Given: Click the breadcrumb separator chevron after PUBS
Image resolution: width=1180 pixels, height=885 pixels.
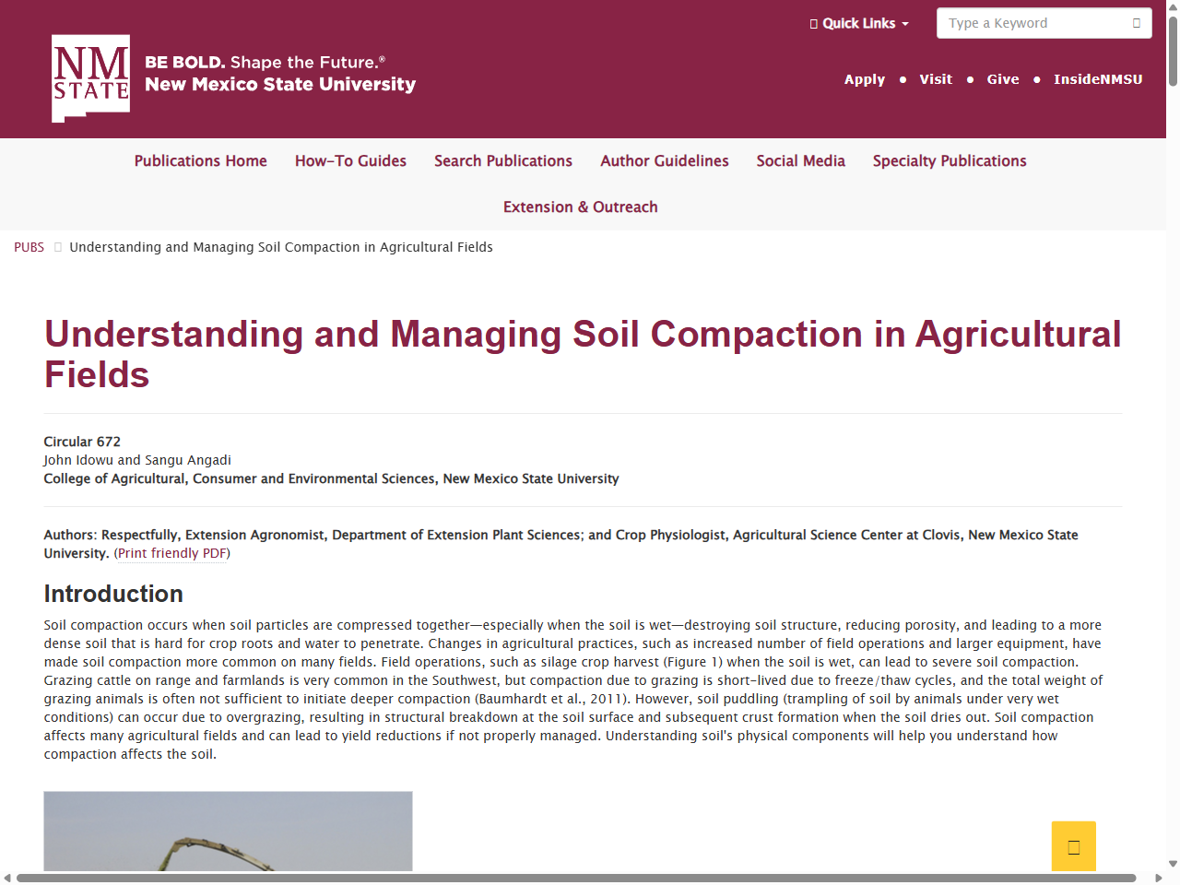Looking at the screenshot, I should (57, 247).
